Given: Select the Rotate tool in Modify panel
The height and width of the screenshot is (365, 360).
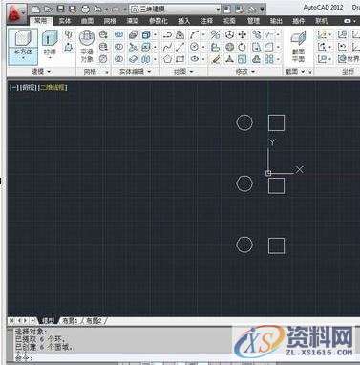Looking at the screenshot, I should tap(243, 47).
